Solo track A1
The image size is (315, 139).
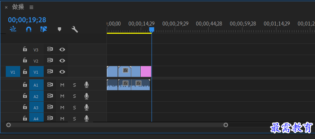coord(75,85)
